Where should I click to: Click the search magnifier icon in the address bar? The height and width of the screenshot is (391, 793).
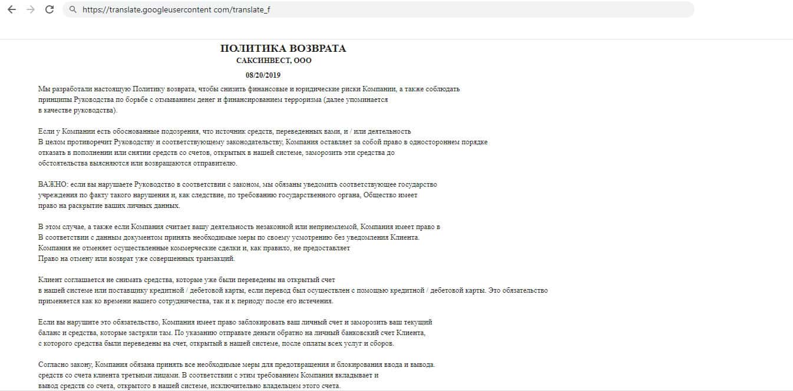[x=72, y=10]
